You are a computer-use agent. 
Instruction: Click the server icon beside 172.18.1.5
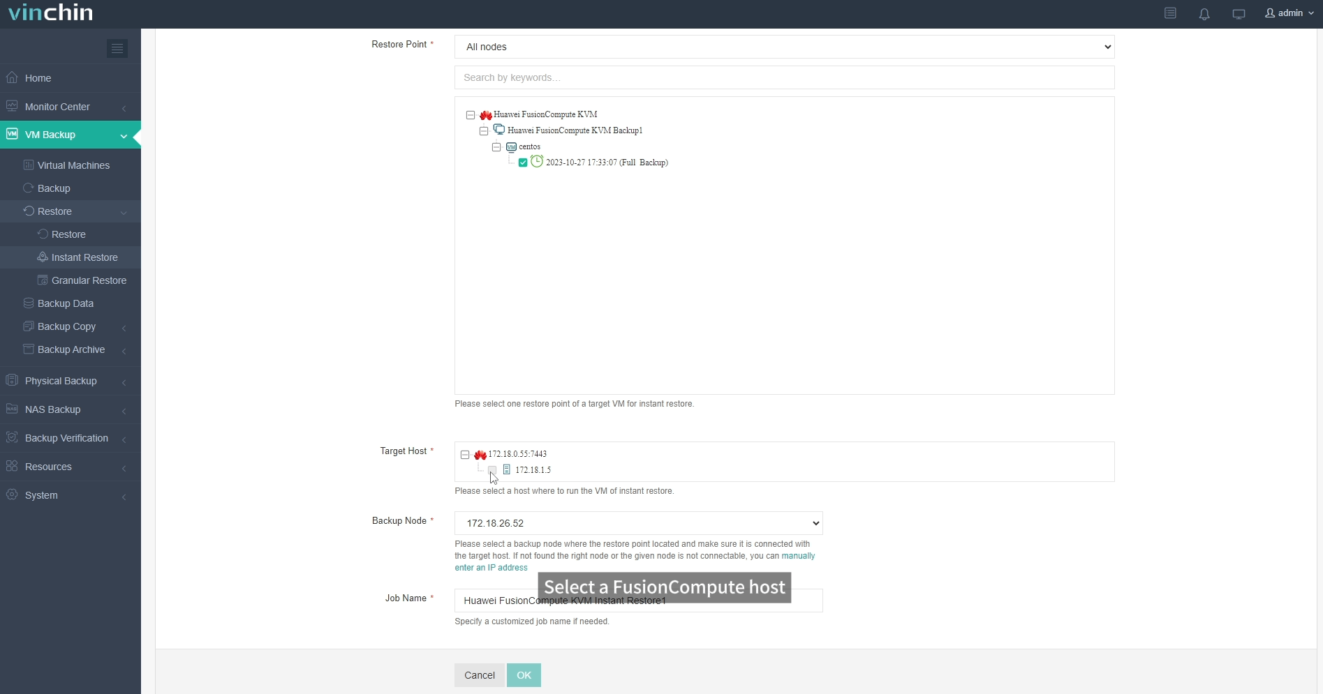click(x=507, y=470)
